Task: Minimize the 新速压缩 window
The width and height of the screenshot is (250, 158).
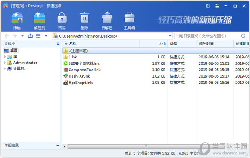Action: point(226,6)
